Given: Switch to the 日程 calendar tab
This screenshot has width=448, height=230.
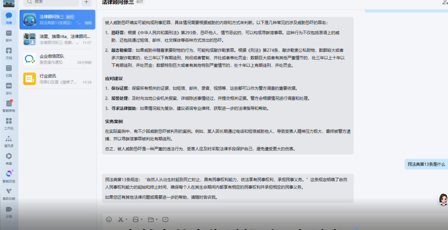Looking at the screenshot, I should tap(9, 70).
